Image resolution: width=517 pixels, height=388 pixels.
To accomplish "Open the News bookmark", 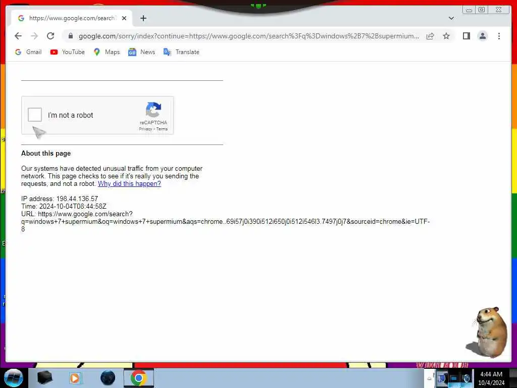I will [141, 52].
